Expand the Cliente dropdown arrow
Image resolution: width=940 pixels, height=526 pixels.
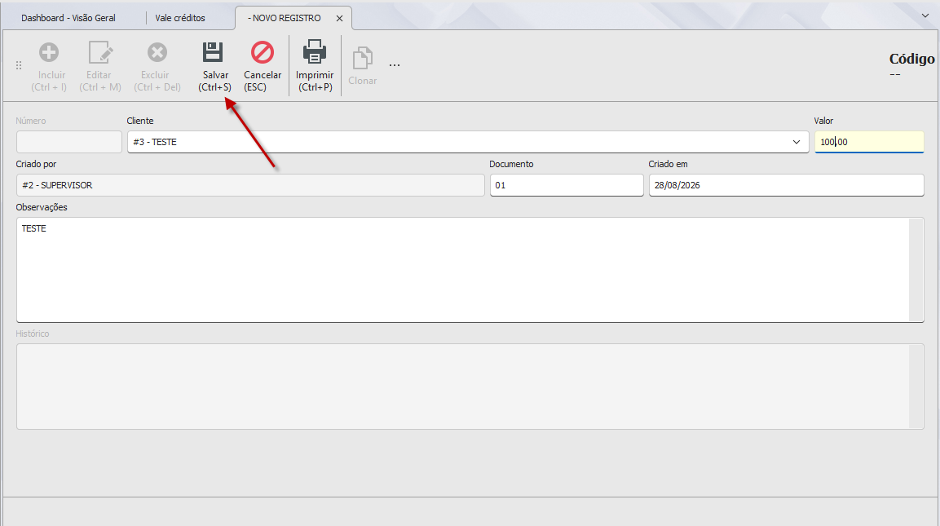click(x=797, y=142)
